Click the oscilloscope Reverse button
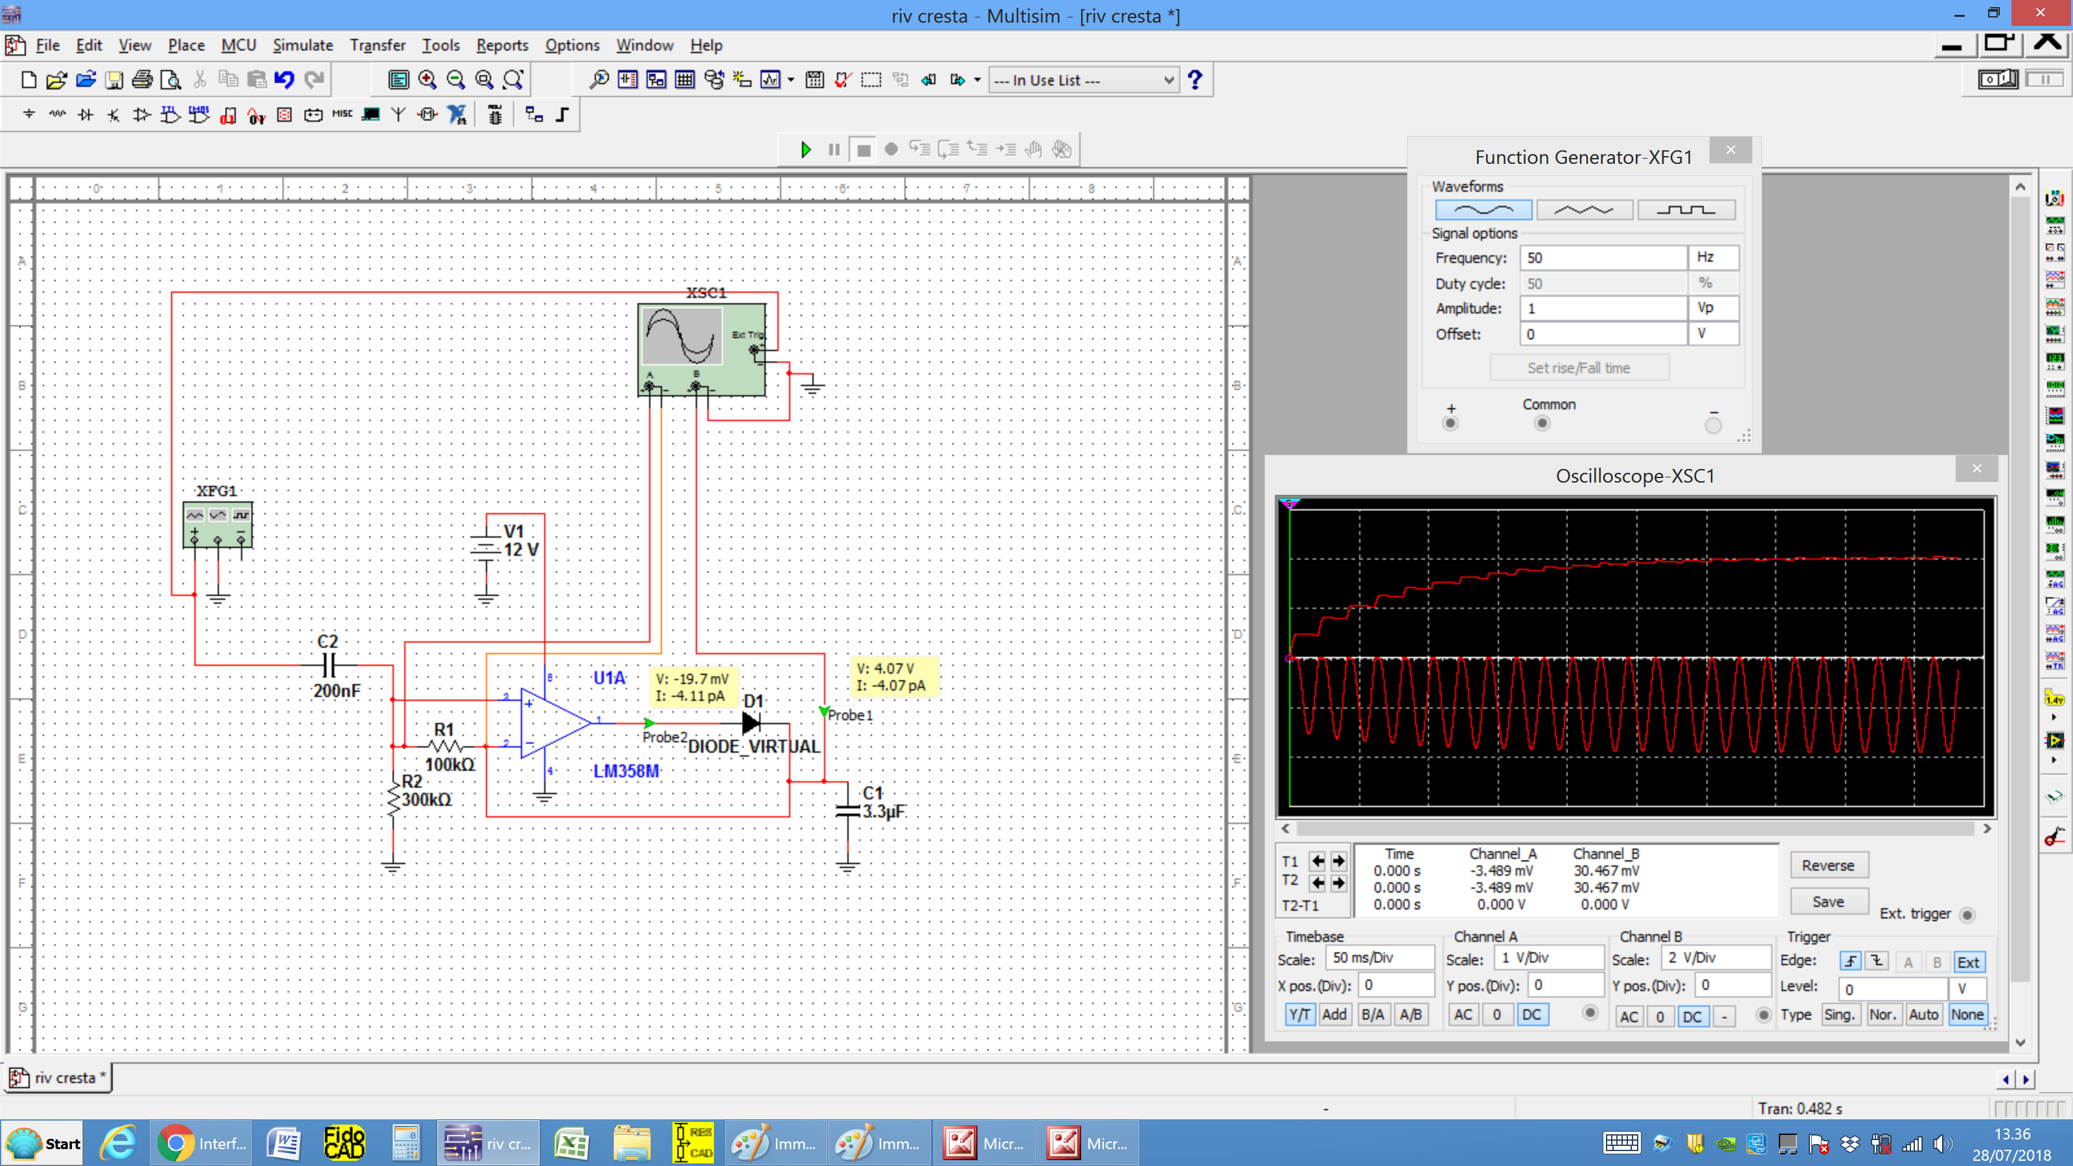Viewport: 2073px width, 1166px height. click(1827, 866)
